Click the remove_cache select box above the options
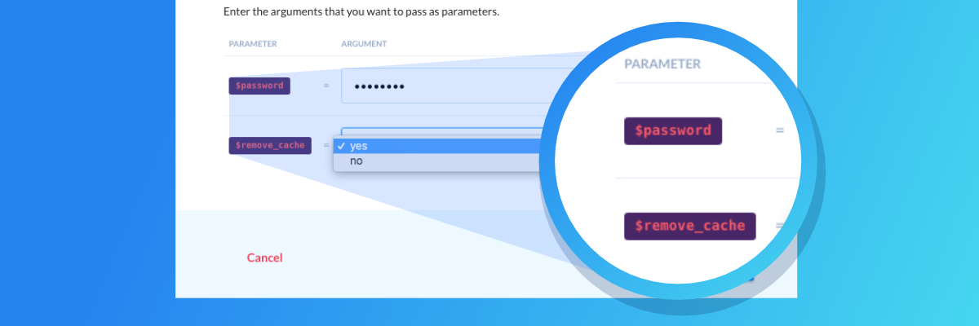The height and width of the screenshot is (326, 979). tap(441, 131)
